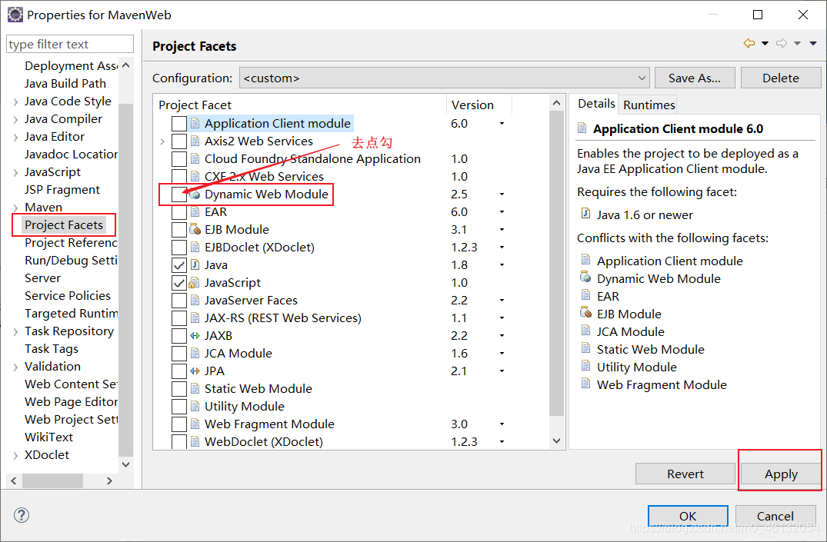Switch to the Runtimes tab
Screen dimensions: 827x542
point(649,105)
